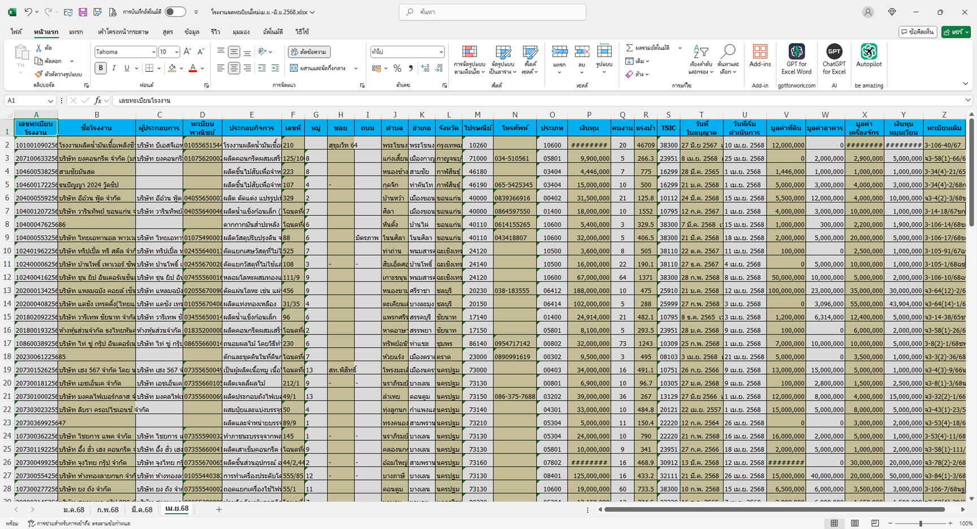Toggle Underline formatting
The width and height of the screenshot is (977, 529).
127,68
